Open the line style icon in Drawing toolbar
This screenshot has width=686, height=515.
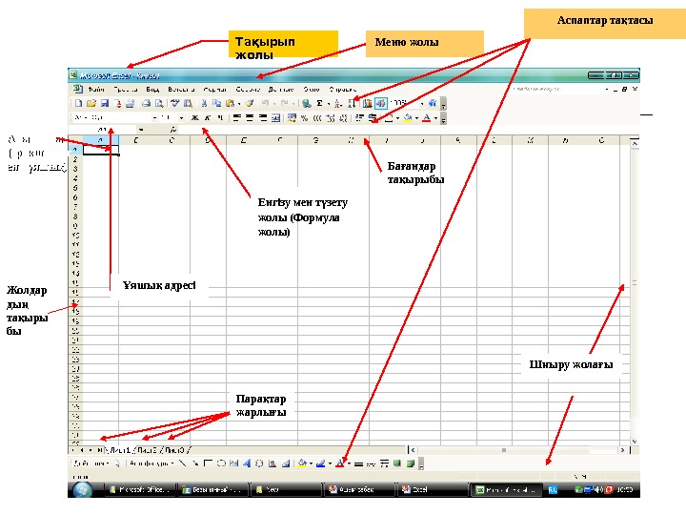pos(359,463)
